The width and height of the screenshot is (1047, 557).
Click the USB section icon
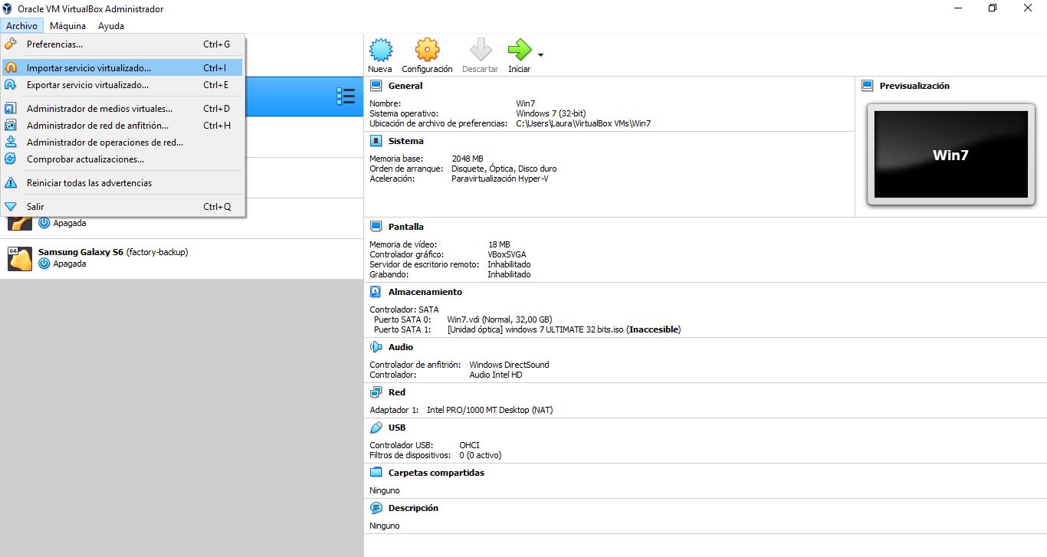point(376,428)
